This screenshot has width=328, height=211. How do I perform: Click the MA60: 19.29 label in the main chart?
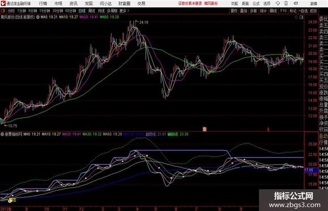(x=109, y=17)
